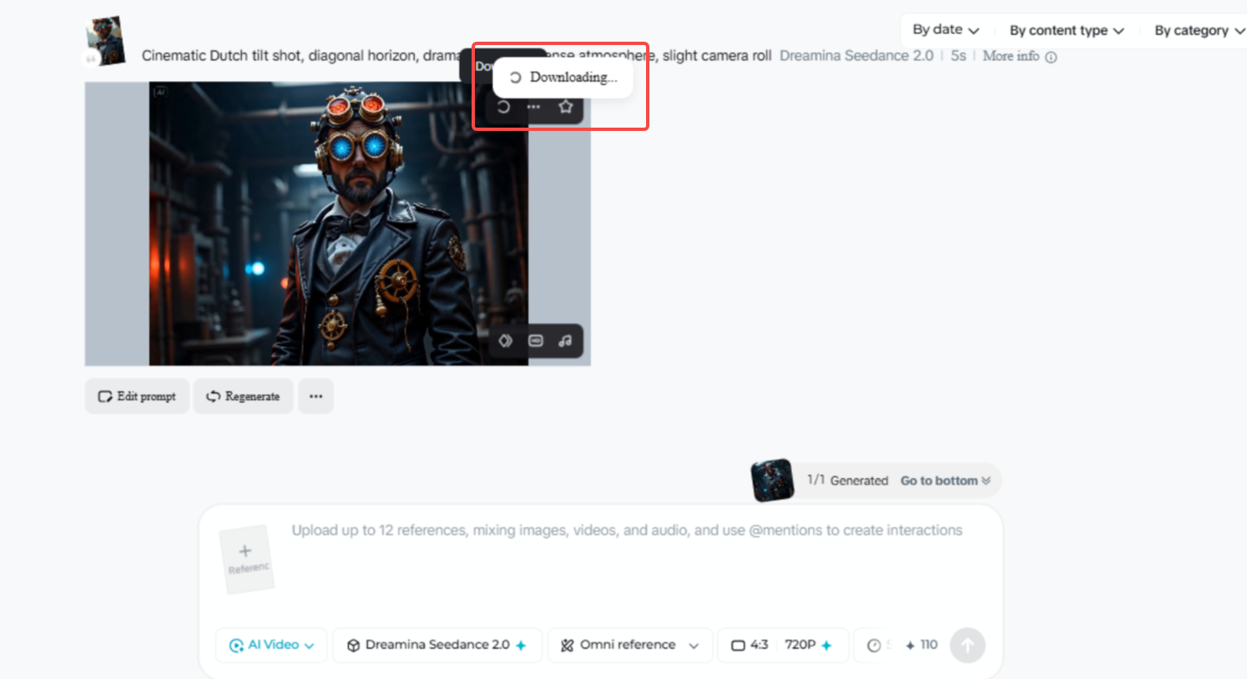Click the user avatar thumbnail beside the prompt
This screenshot has width=1247, height=679.
tap(105, 41)
